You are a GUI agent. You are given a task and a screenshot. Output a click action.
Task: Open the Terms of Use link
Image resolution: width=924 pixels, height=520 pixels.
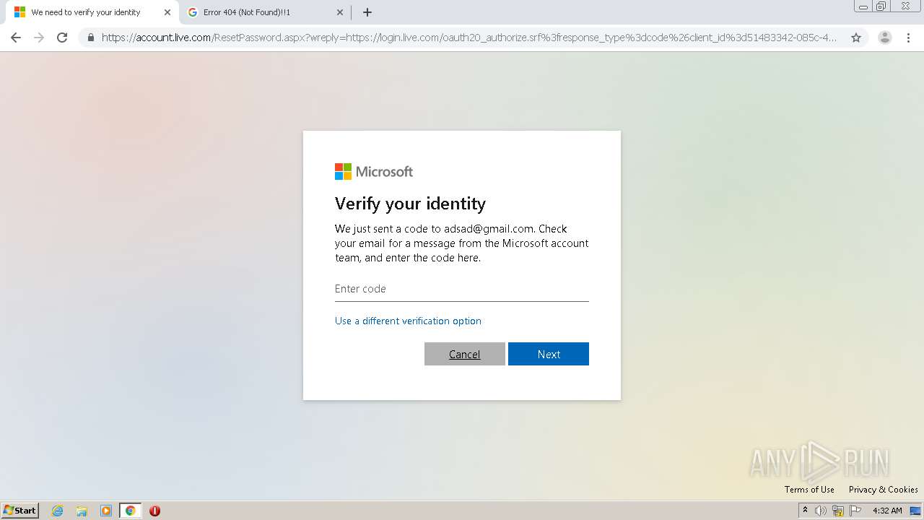[x=809, y=490]
